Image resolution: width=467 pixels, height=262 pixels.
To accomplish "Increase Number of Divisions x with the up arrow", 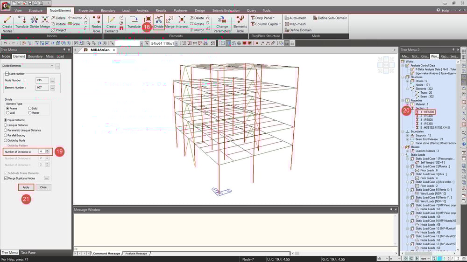I will point(47,151).
